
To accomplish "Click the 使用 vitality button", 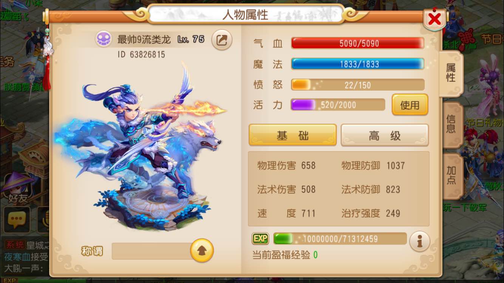I will tap(410, 105).
